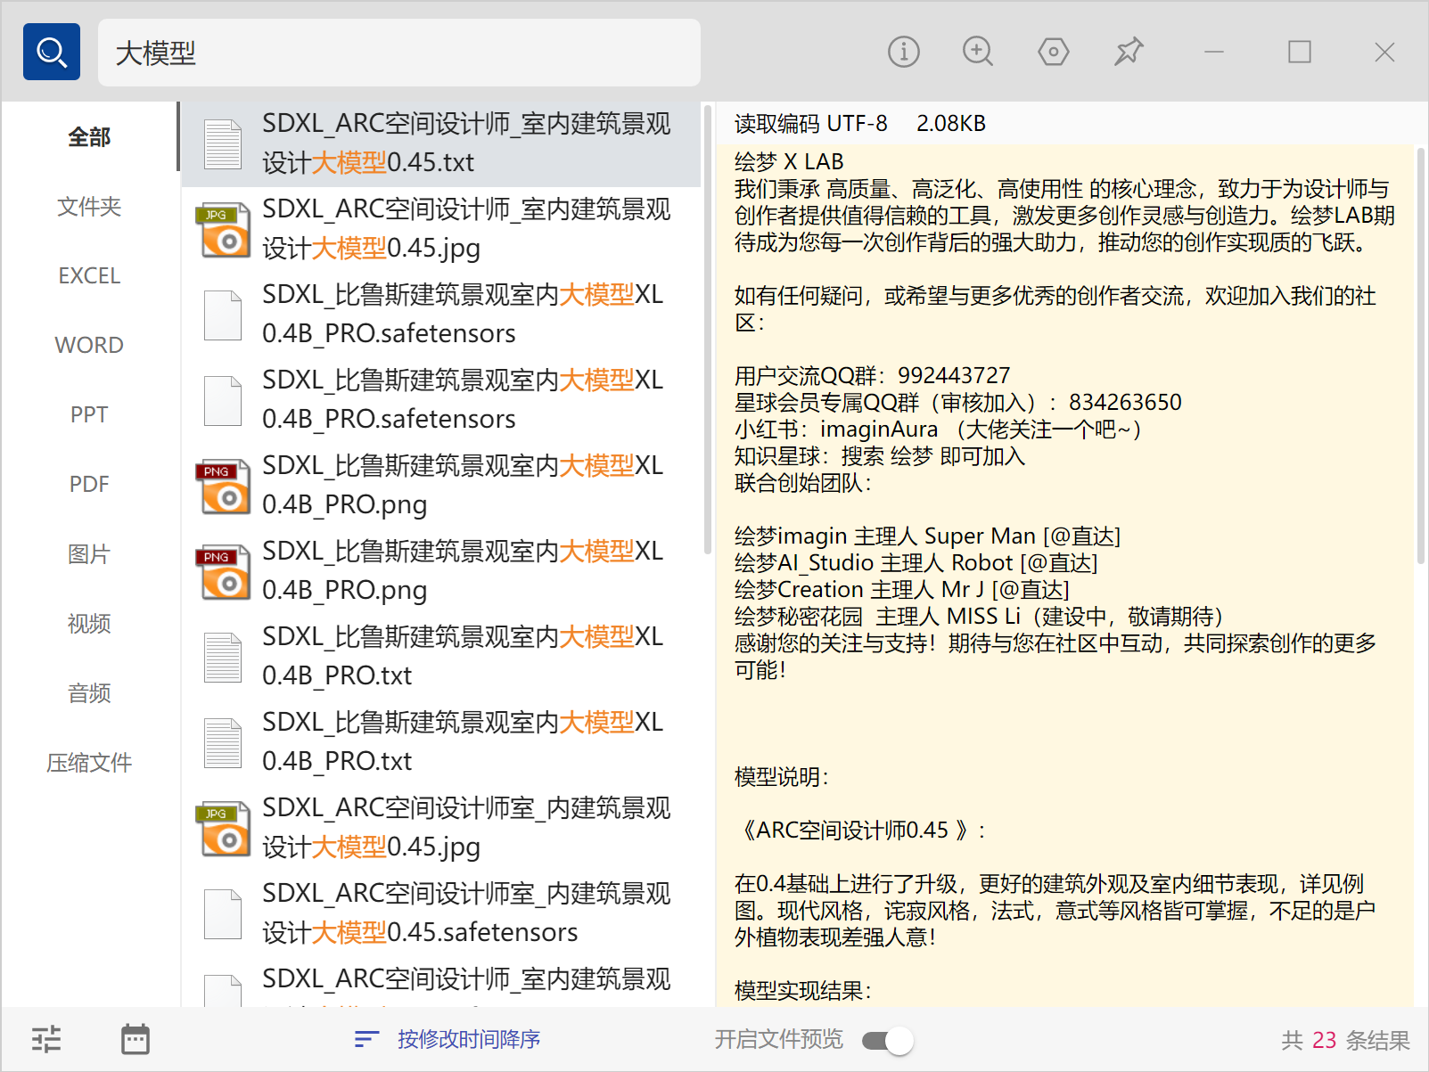Click the 全部 (All) filter button

88,136
